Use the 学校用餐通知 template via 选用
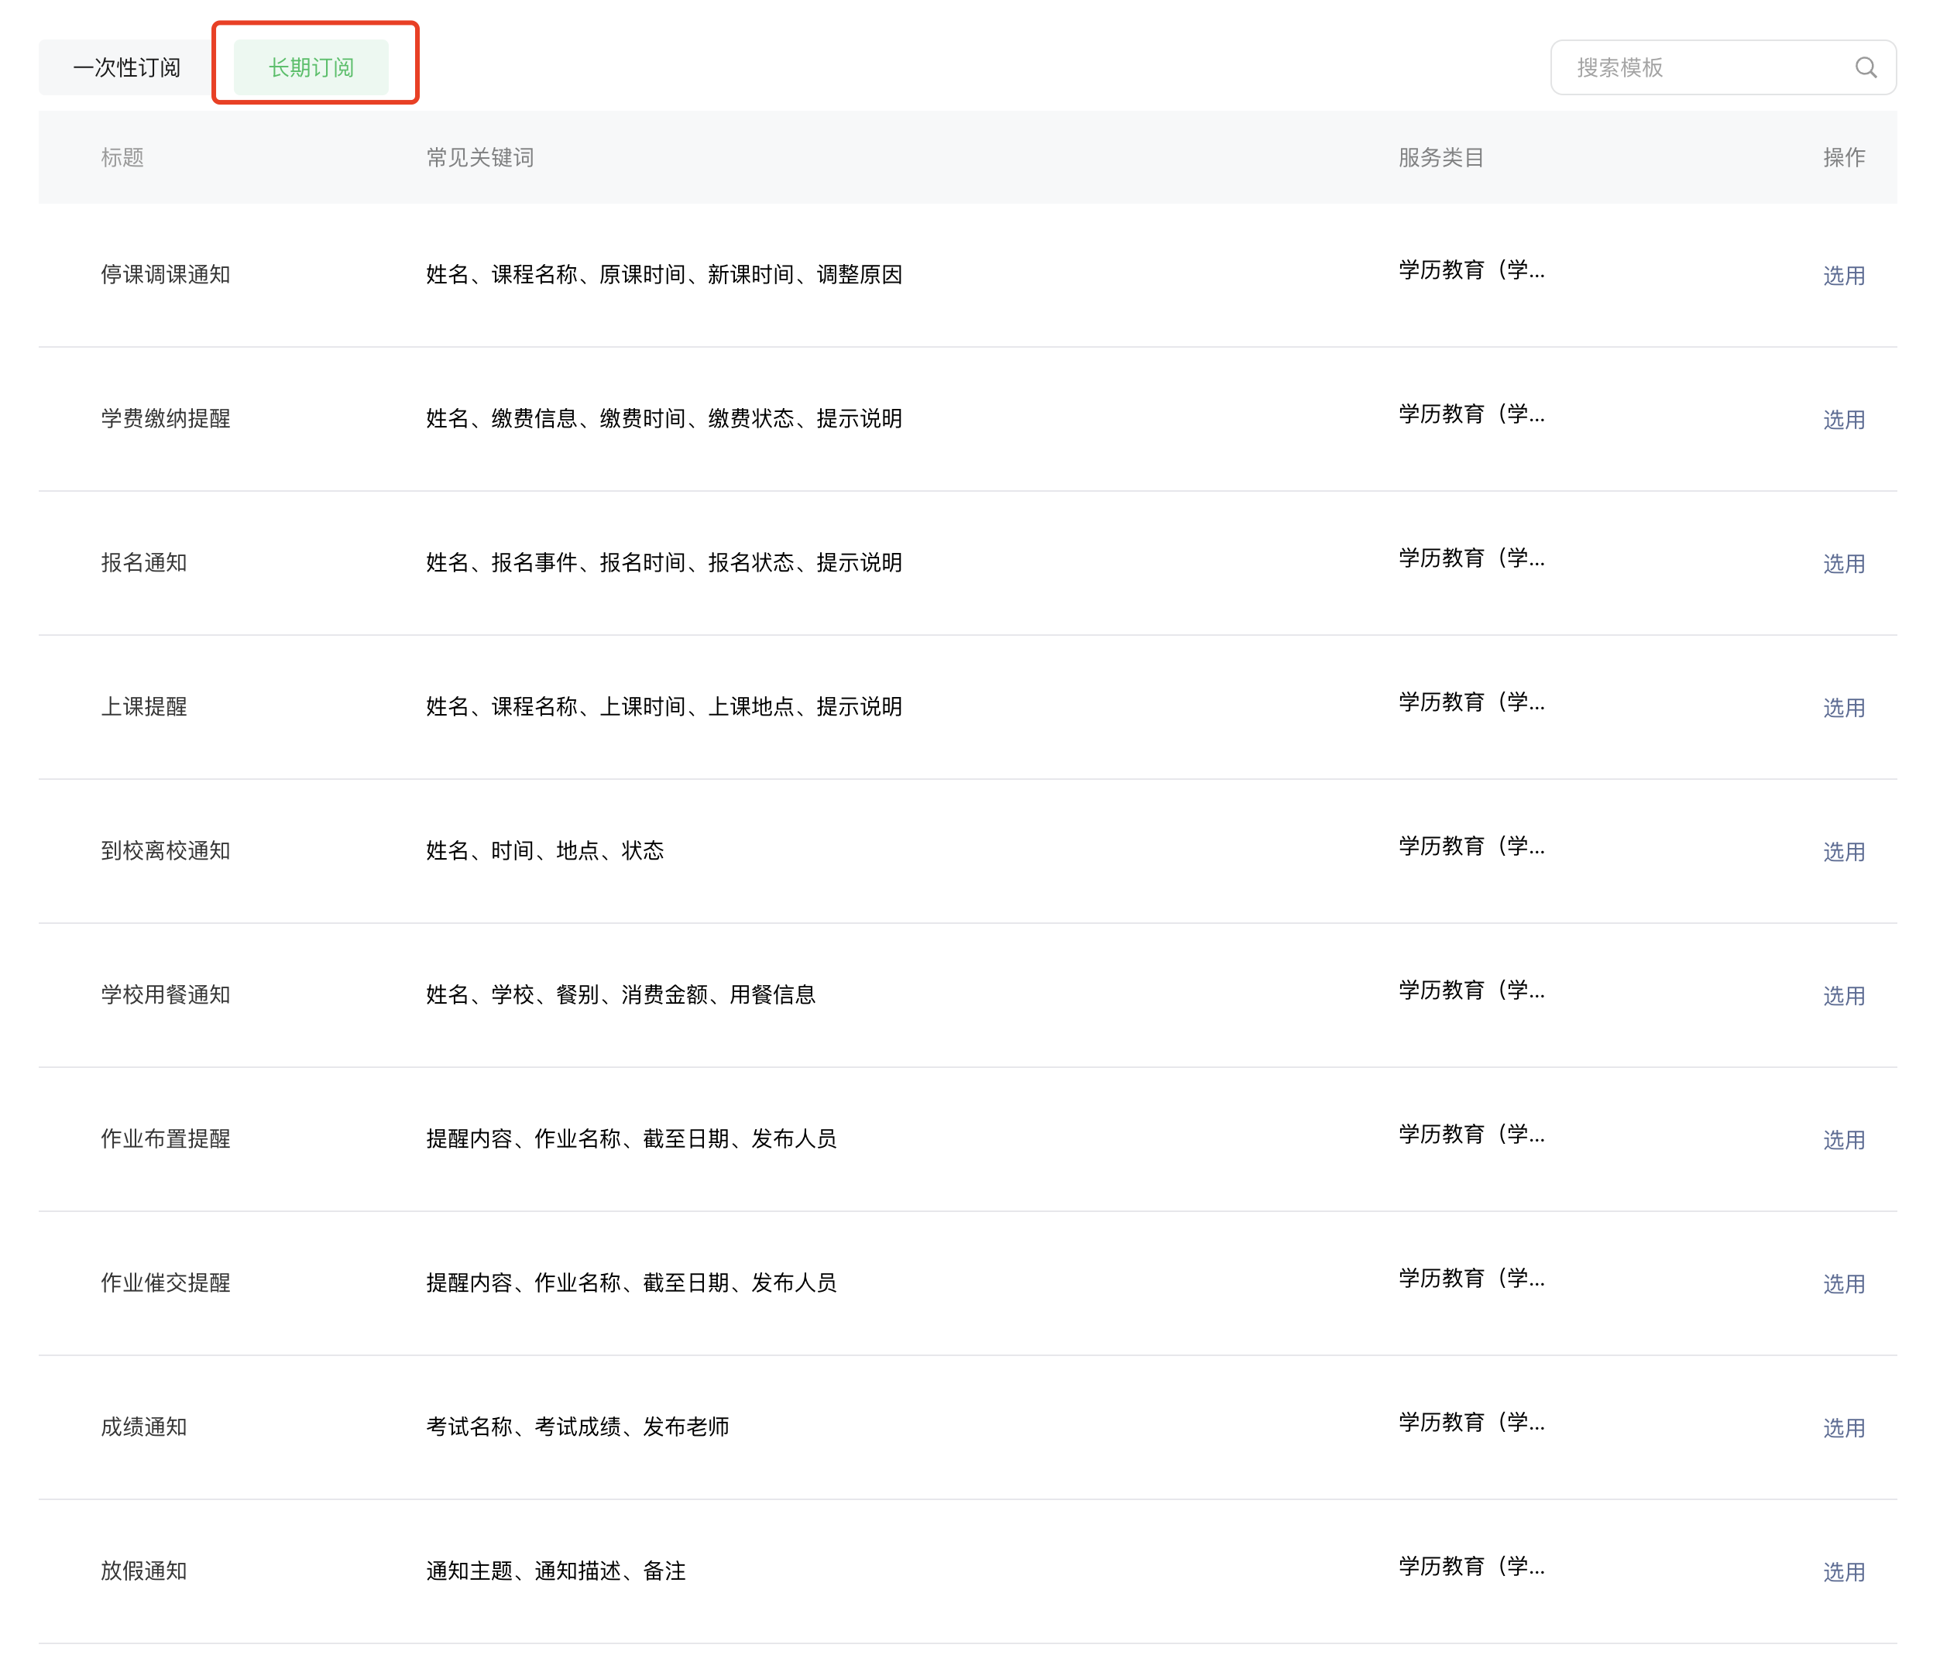Image resolution: width=1933 pixels, height=1679 pixels. 1843,996
